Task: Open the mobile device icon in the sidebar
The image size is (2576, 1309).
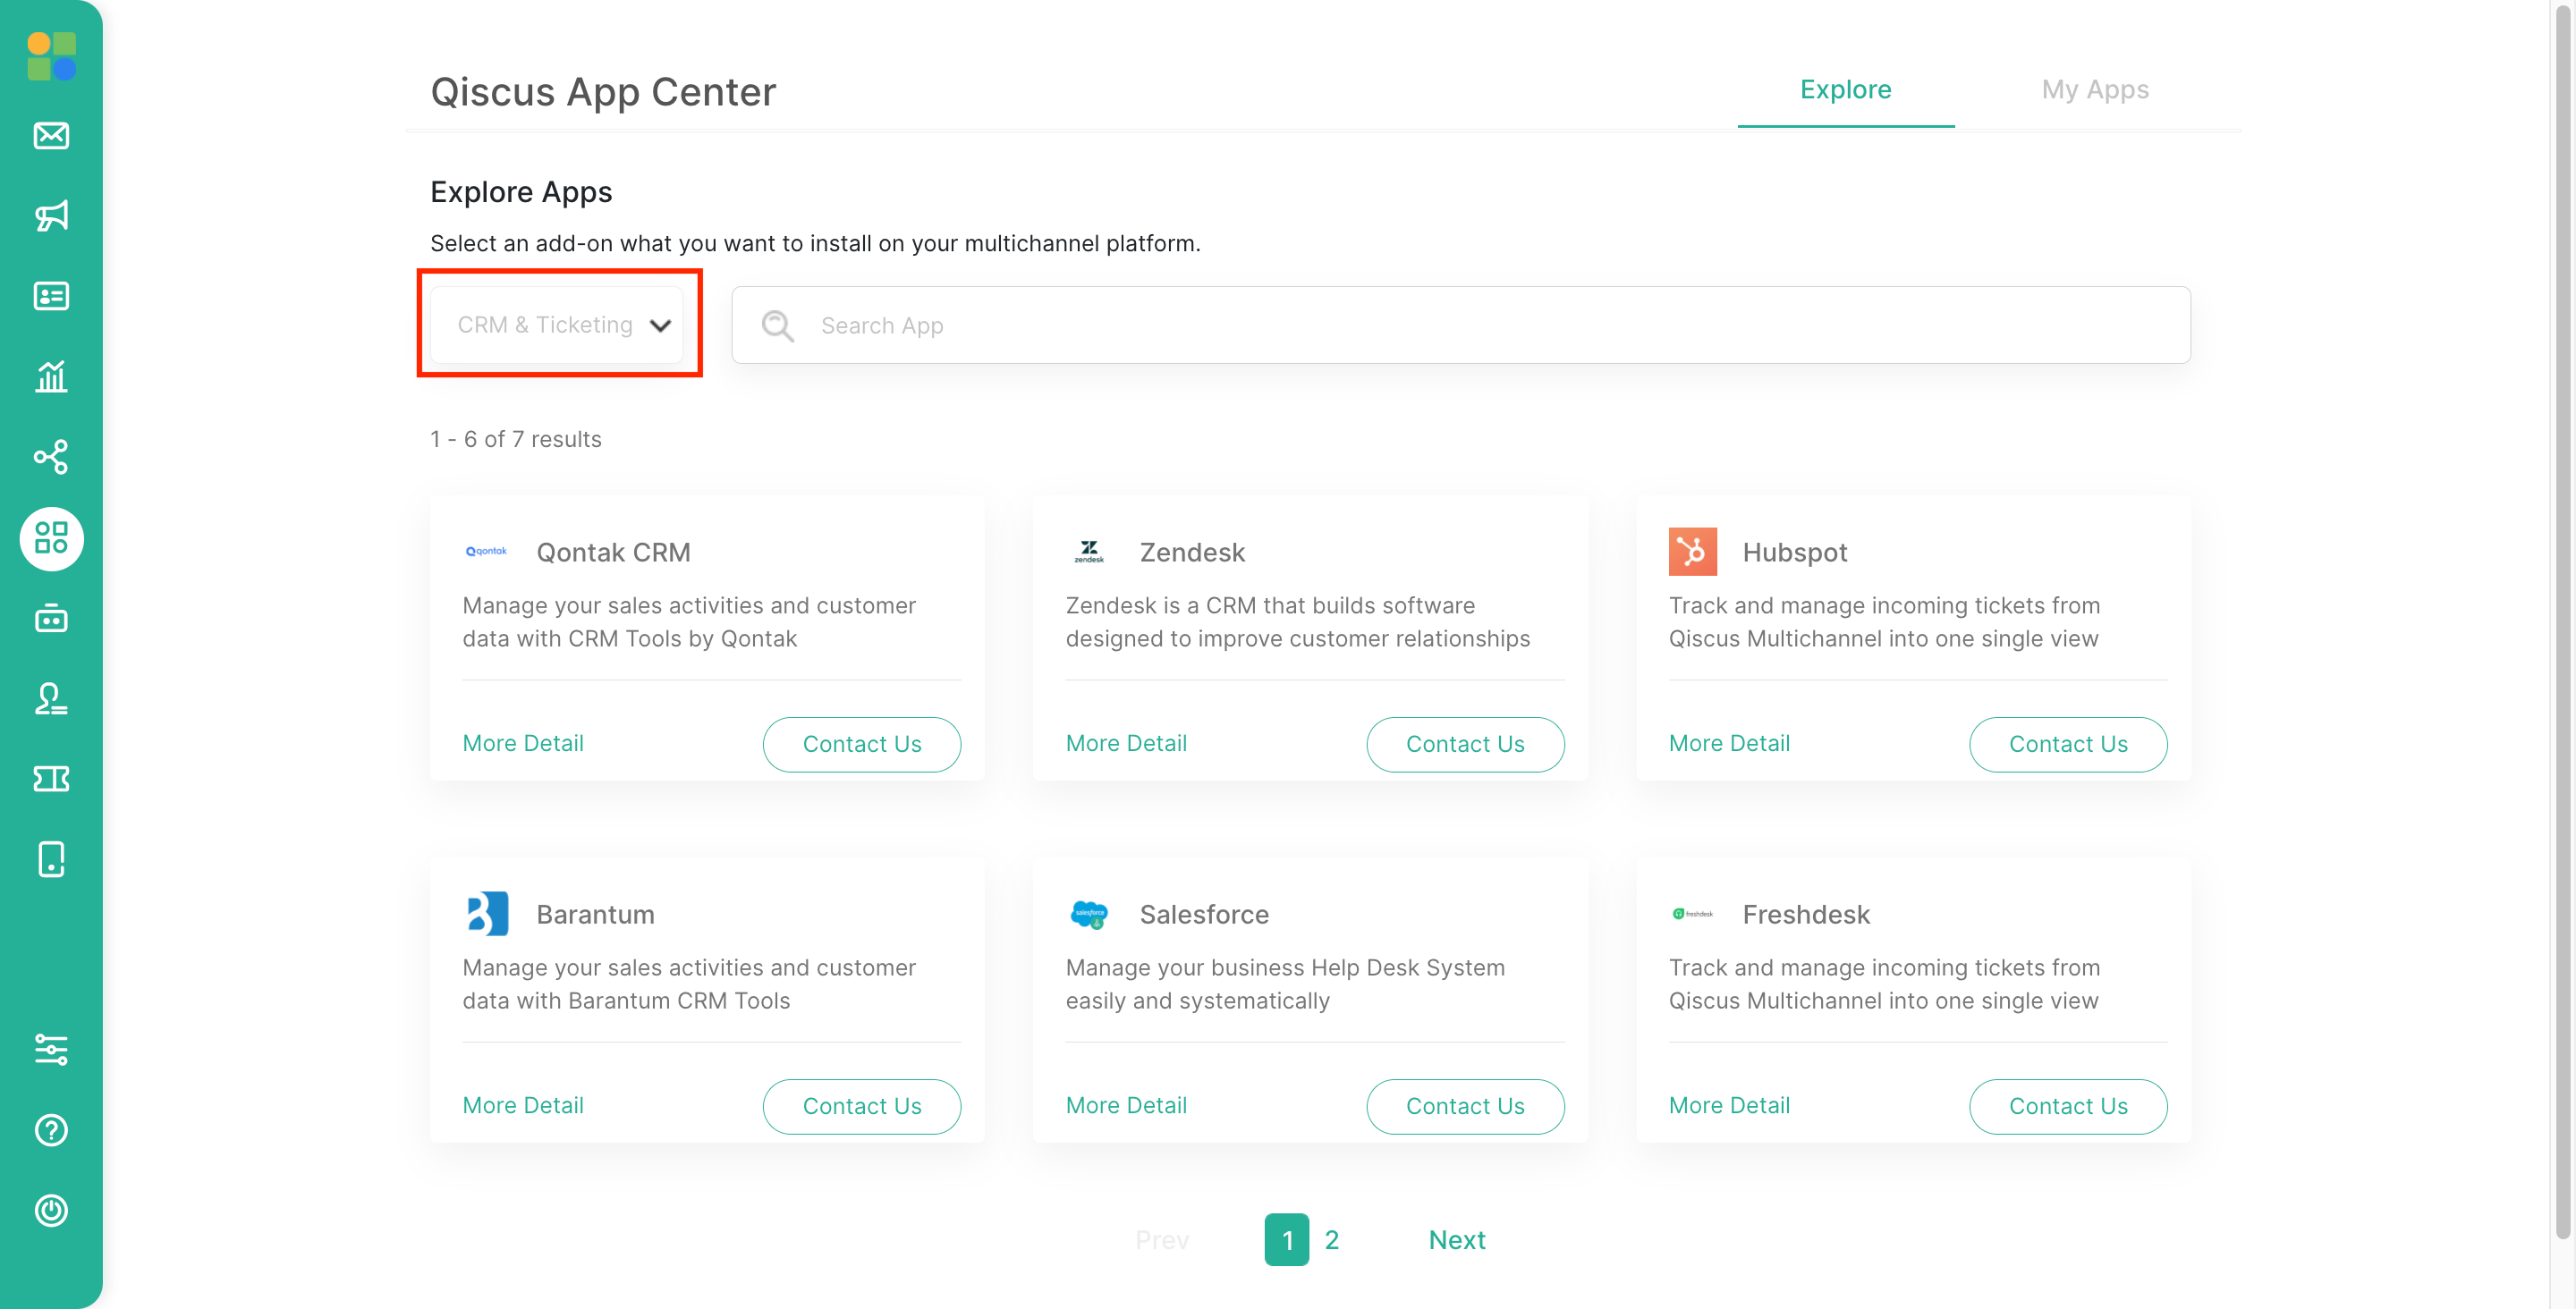Action: tap(51, 859)
